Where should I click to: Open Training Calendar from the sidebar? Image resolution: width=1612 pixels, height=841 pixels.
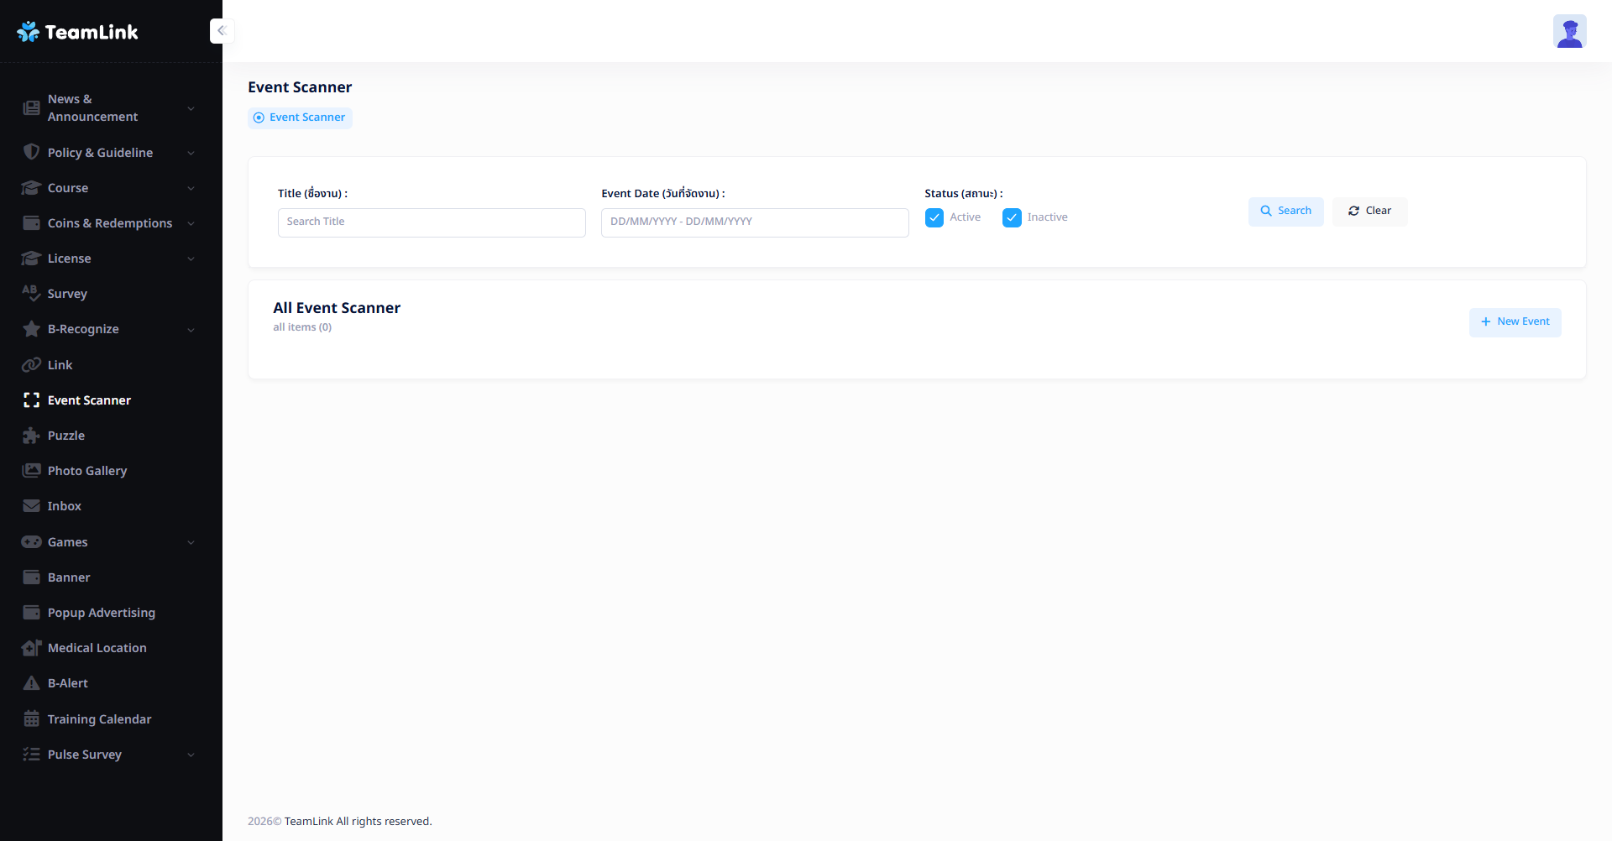pyautogui.click(x=99, y=719)
